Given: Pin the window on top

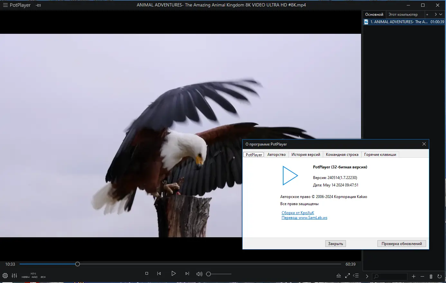Looking at the screenshot, I should [38, 5].
